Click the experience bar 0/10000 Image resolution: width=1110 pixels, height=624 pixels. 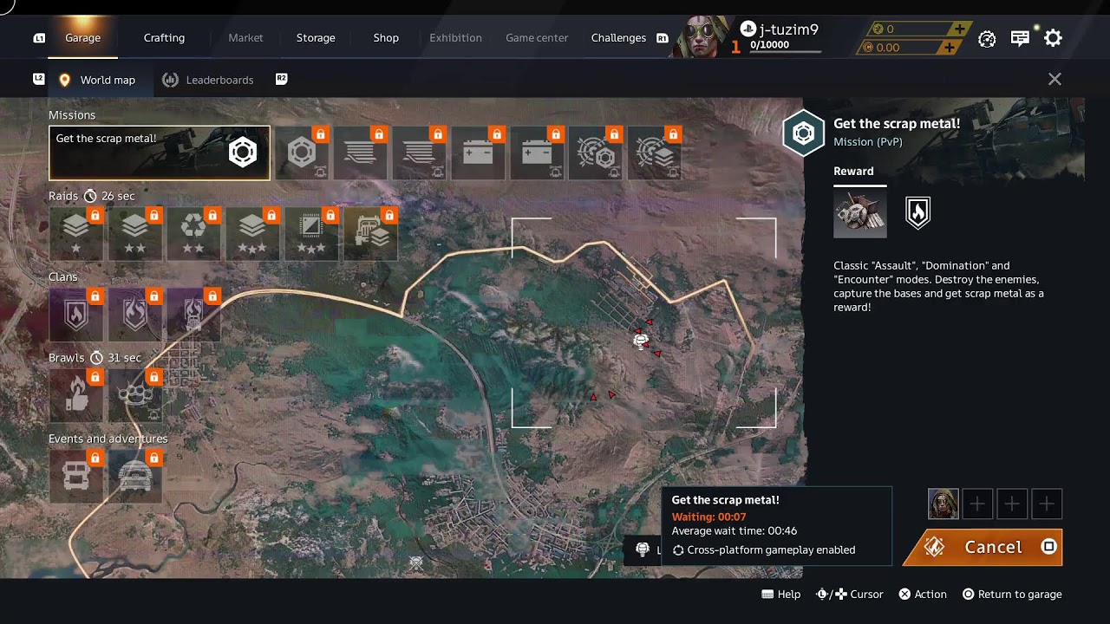[785, 49]
